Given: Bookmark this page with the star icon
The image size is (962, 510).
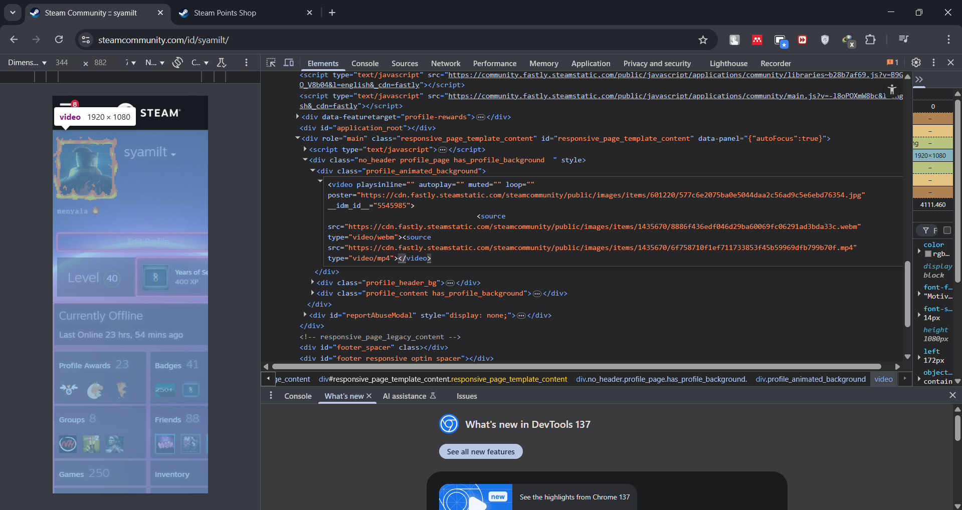Looking at the screenshot, I should click(x=703, y=40).
